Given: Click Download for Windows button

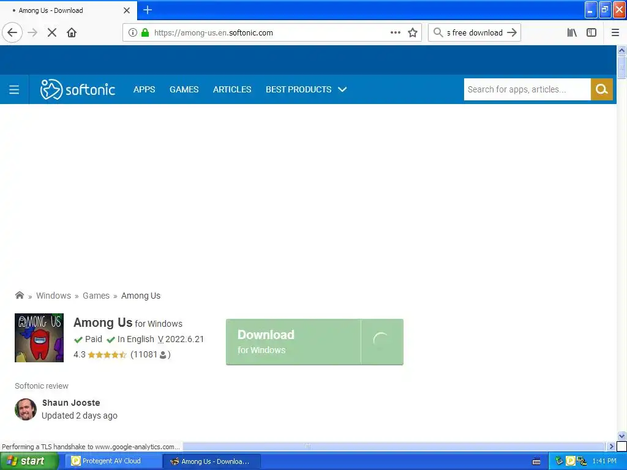Looking at the screenshot, I should click(x=314, y=341).
